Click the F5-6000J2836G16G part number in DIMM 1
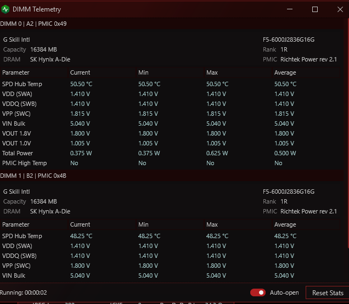This screenshot has width=349, height=304. pyautogui.click(x=289, y=192)
